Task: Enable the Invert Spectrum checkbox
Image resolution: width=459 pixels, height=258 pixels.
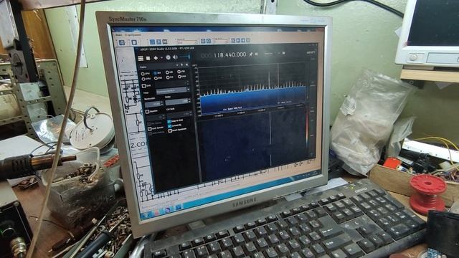Action: point(170,131)
